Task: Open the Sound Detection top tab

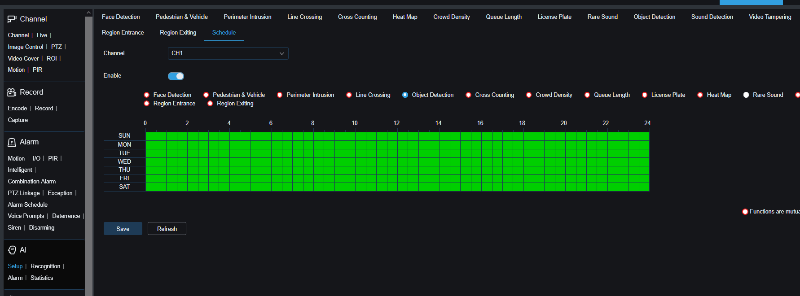Action: [x=712, y=17]
